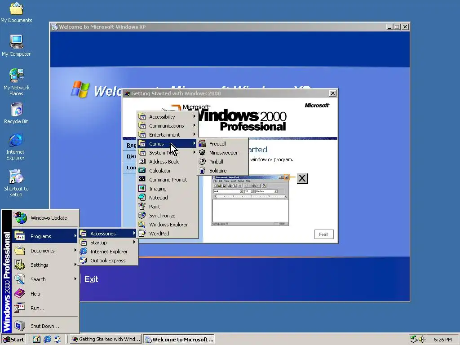Expand the Communications submenu
This screenshot has width=460, height=345.
168,126
